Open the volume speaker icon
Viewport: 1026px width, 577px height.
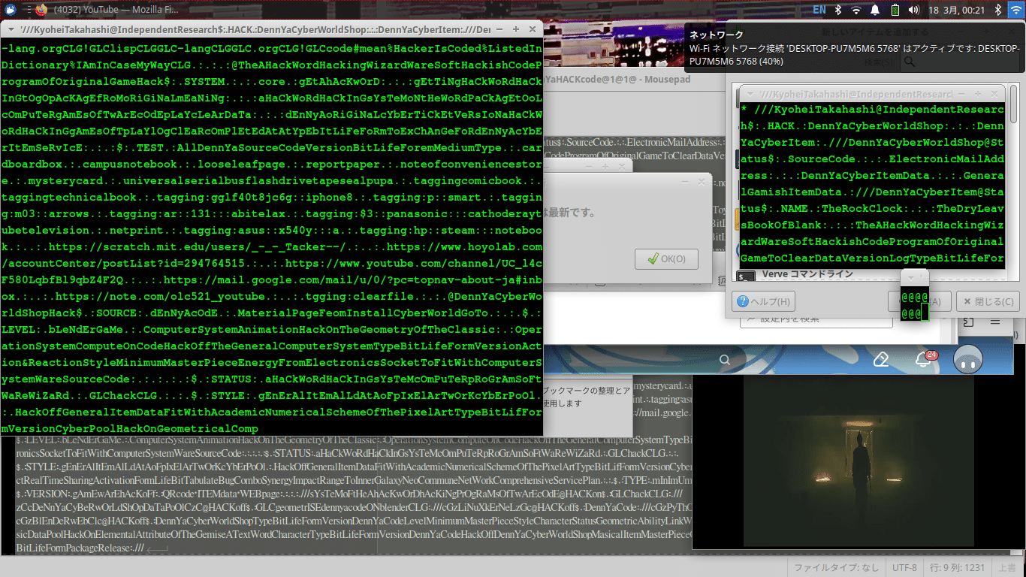pyautogui.click(x=914, y=10)
